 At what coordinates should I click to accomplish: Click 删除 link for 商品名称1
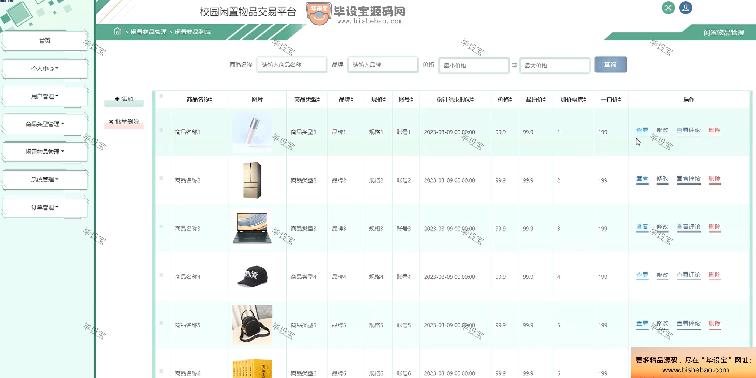tap(715, 130)
